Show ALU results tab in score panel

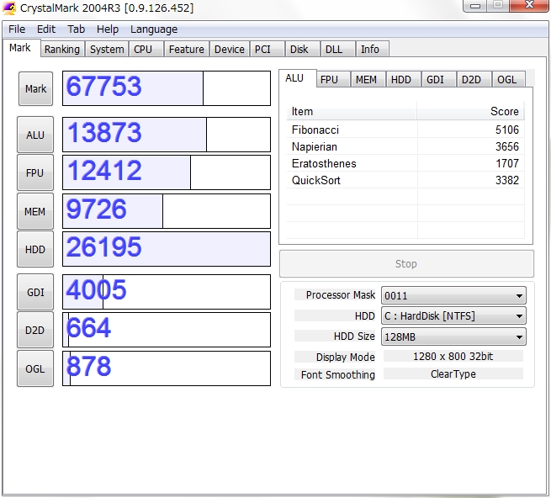pos(297,78)
